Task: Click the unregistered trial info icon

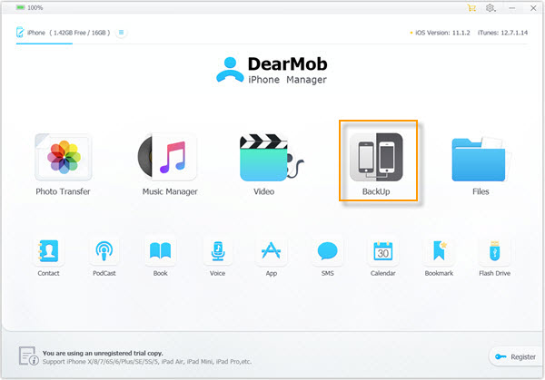Action: [x=28, y=356]
